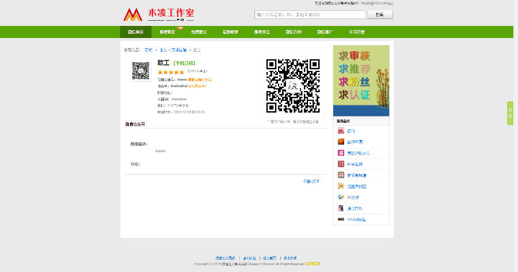Open the first recommended account link in the sidebar
The width and height of the screenshot is (518, 272).
click(351, 131)
